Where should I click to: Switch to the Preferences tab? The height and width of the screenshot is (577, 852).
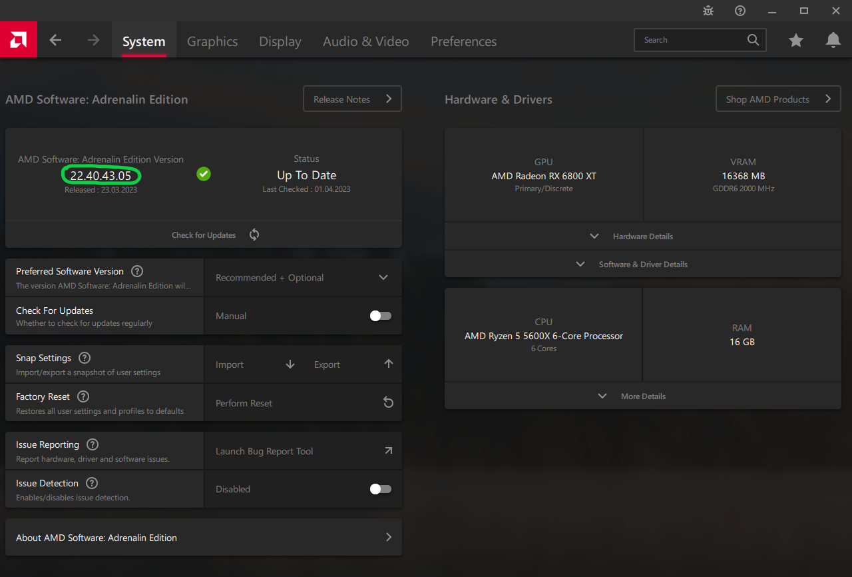point(464,41)
